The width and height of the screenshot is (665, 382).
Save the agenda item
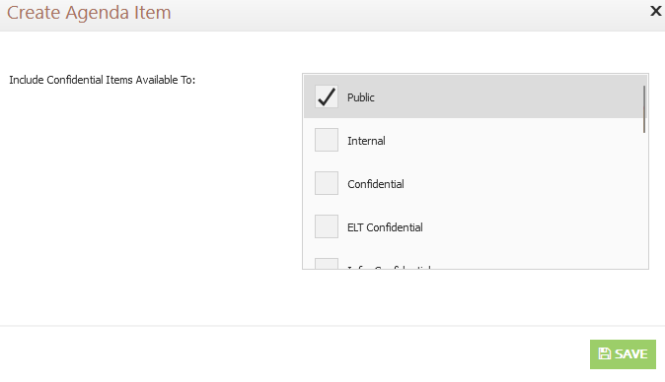tap(623, 354)
